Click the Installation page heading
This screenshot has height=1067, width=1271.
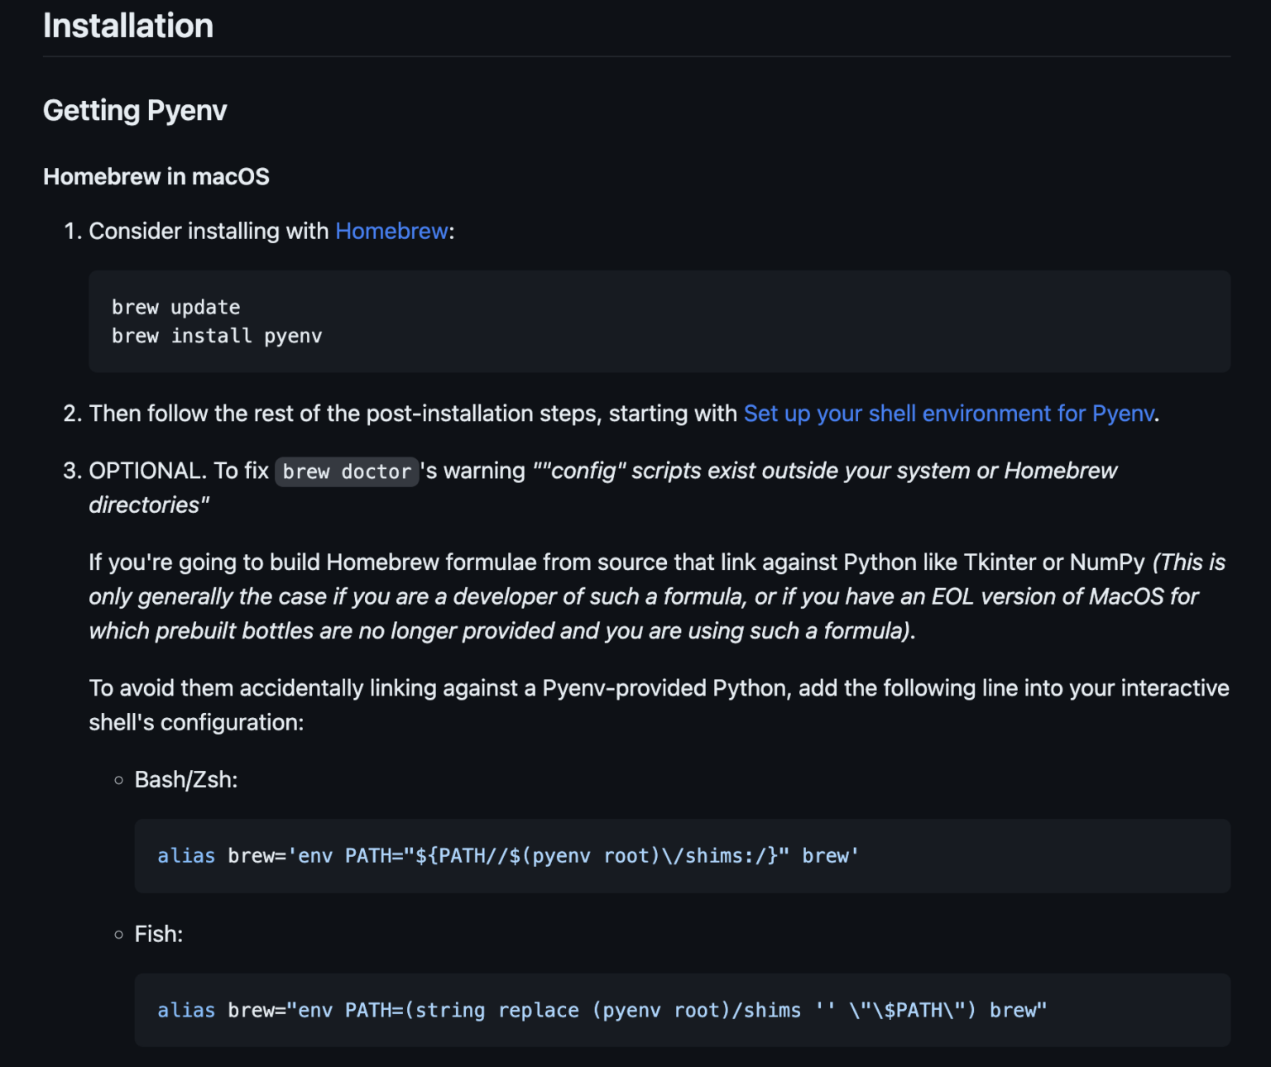[x=127, y=26]
